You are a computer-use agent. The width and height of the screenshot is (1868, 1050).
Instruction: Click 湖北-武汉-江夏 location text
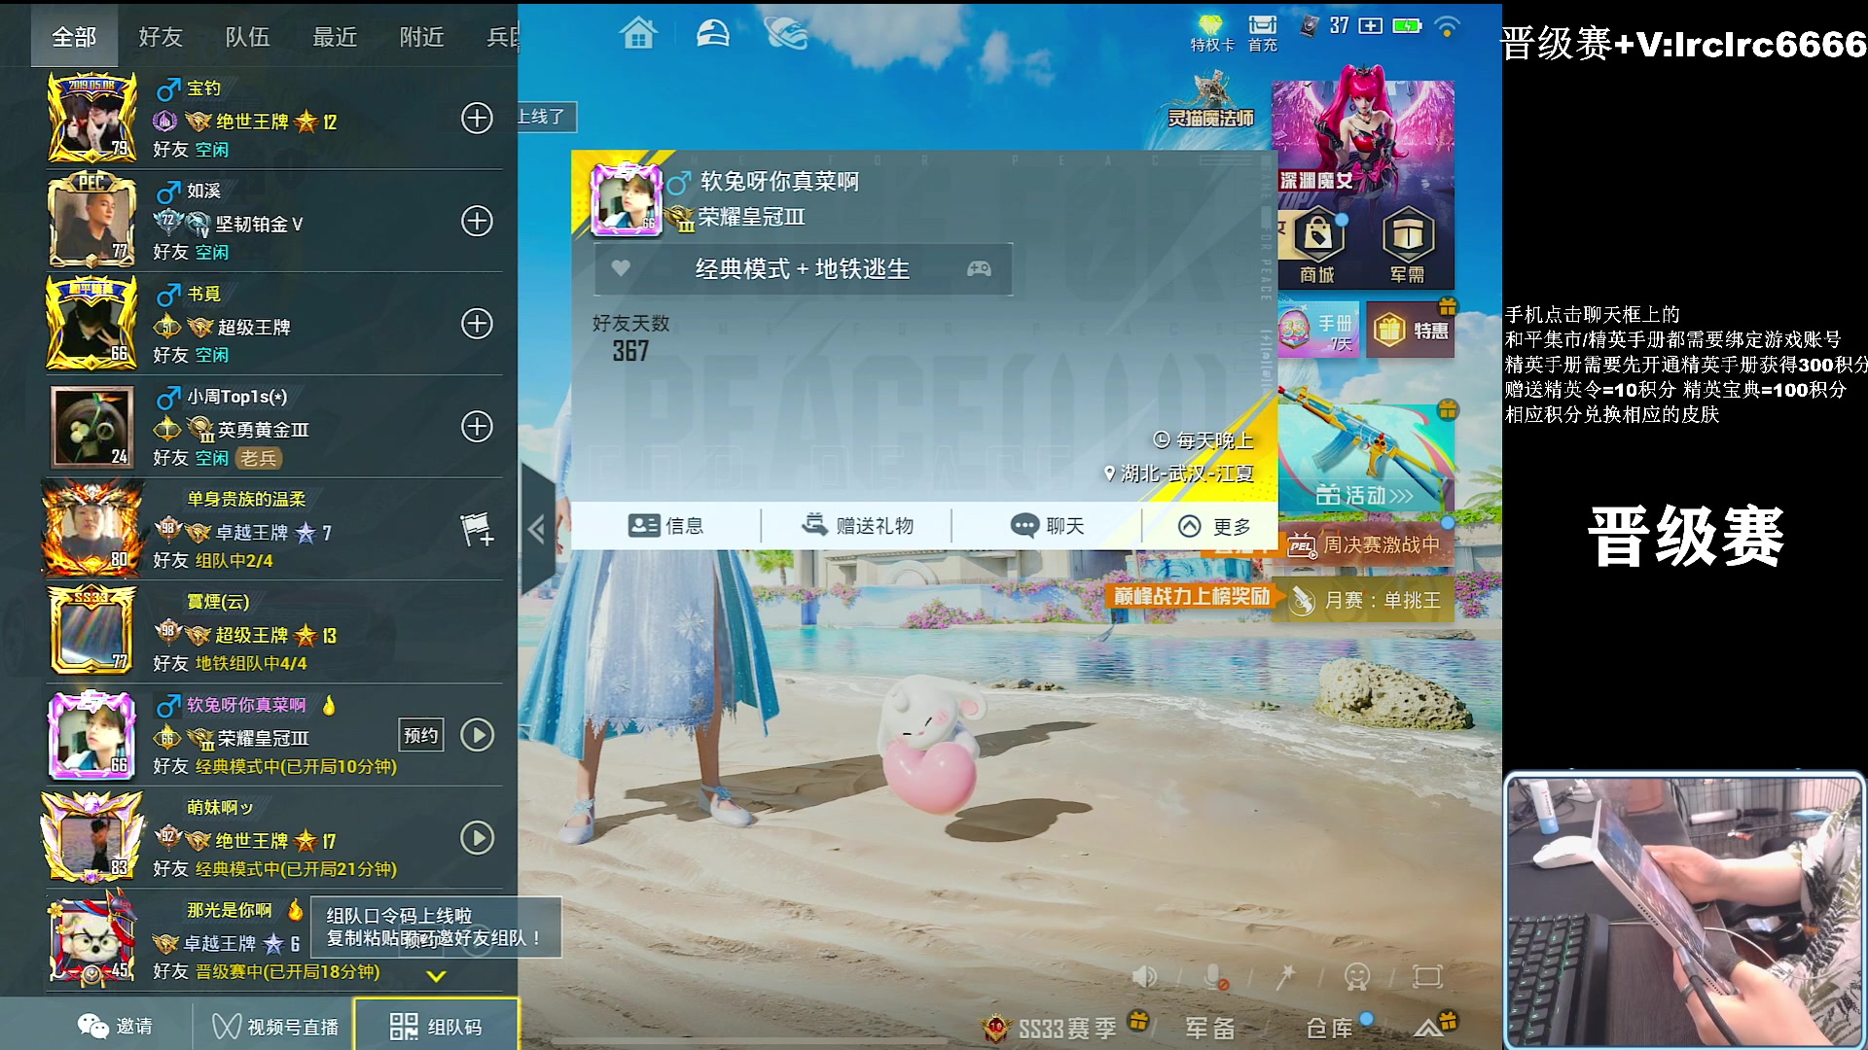coord(1187,473)
